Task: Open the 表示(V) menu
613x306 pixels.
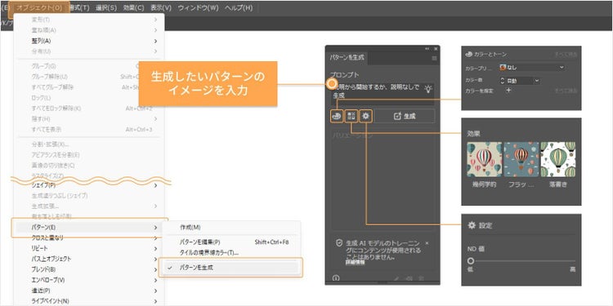Action: 161,8
